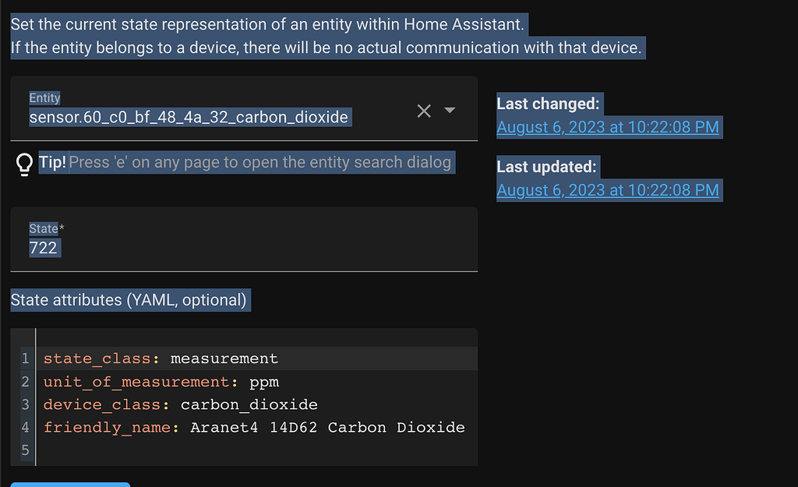Screen dimensions: 798x487
Task: Click the State attributes YAML label
Action: pos(129,299)
